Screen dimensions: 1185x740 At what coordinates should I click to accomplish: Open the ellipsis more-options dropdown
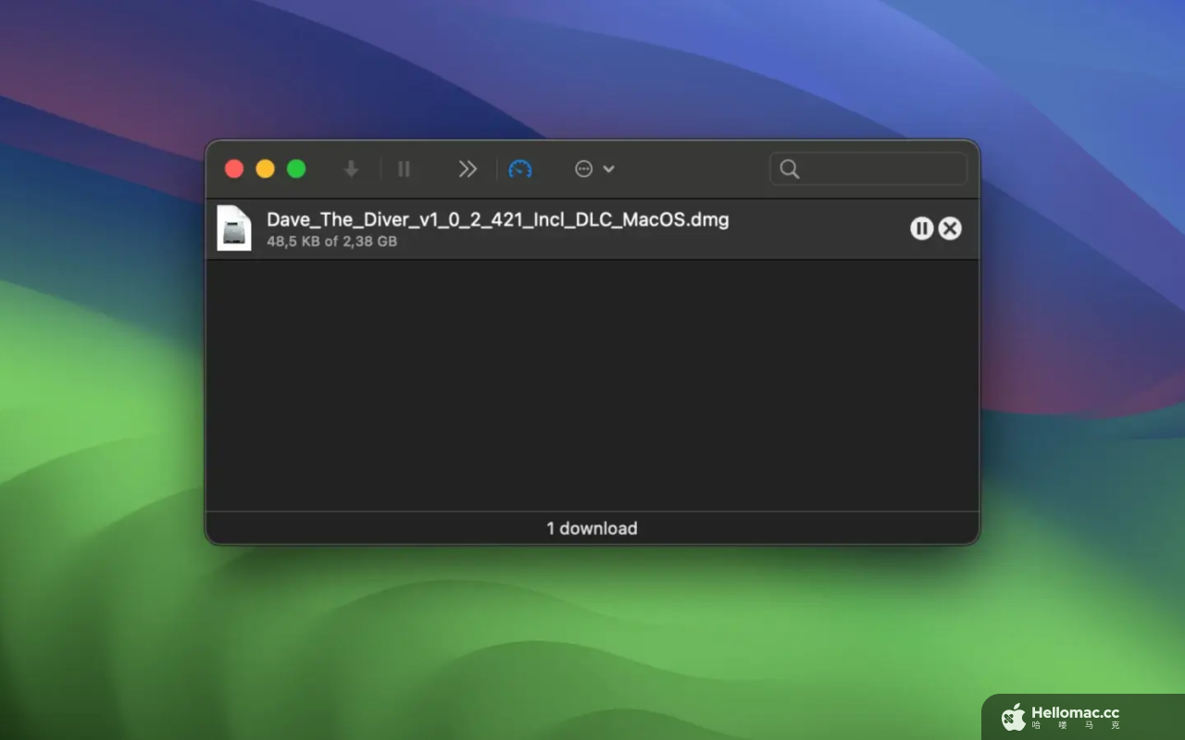pyautogui.click(x=594, y=168)
